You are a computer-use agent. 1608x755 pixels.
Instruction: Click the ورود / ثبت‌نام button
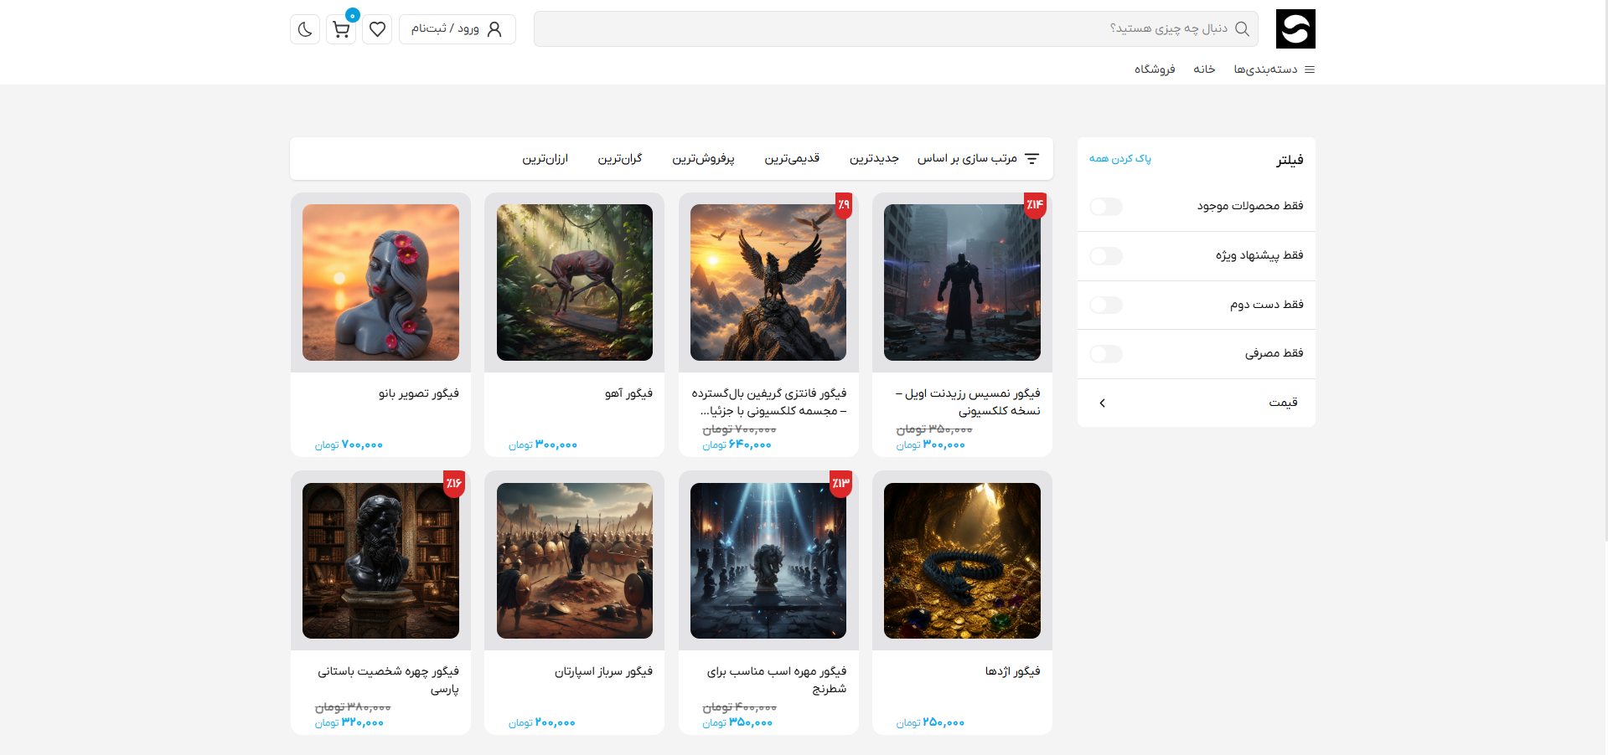click(x=457, y=29)
